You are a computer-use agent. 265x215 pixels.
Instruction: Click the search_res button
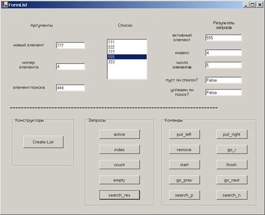(120, 195)
